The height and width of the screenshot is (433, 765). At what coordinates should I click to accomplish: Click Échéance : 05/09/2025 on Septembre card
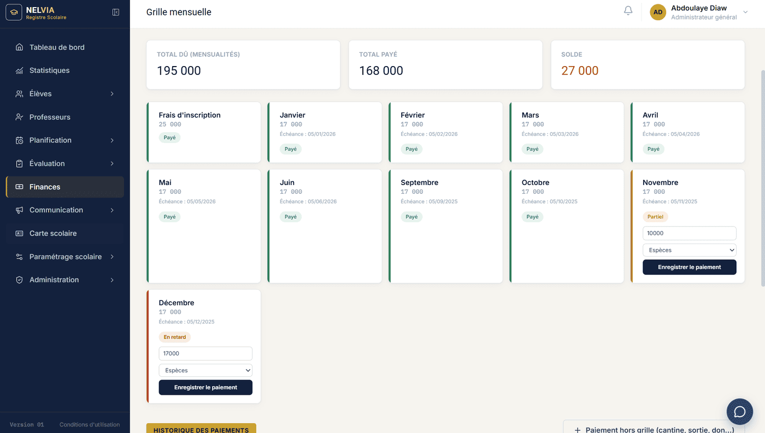tap(429, 201)
